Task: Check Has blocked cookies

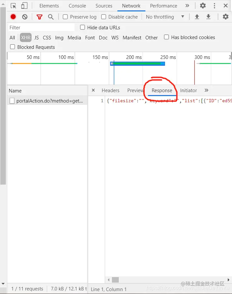Action: pos(166,37)
